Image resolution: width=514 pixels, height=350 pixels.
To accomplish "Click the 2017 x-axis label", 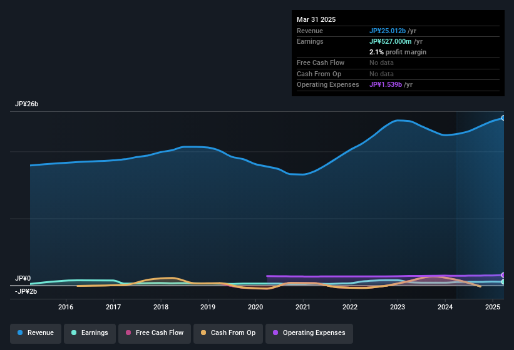I will (x=113, y=307).
